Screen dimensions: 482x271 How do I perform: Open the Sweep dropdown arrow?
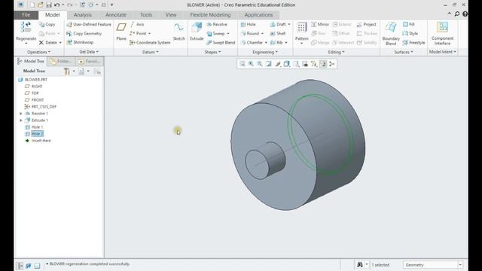[x=228, y=33]
